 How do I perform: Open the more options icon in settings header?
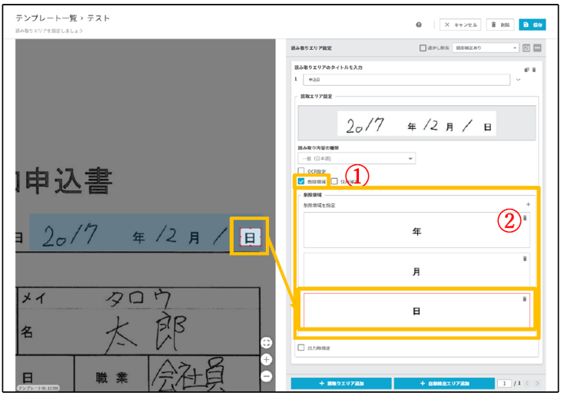point(538,48)
